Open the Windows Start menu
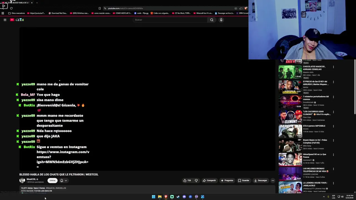The image size is (356, 200). click(154, 197)
